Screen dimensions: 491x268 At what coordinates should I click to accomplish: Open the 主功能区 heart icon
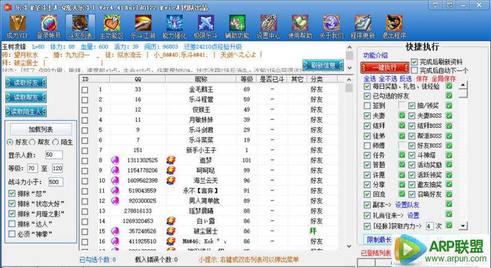click(111, 27)
